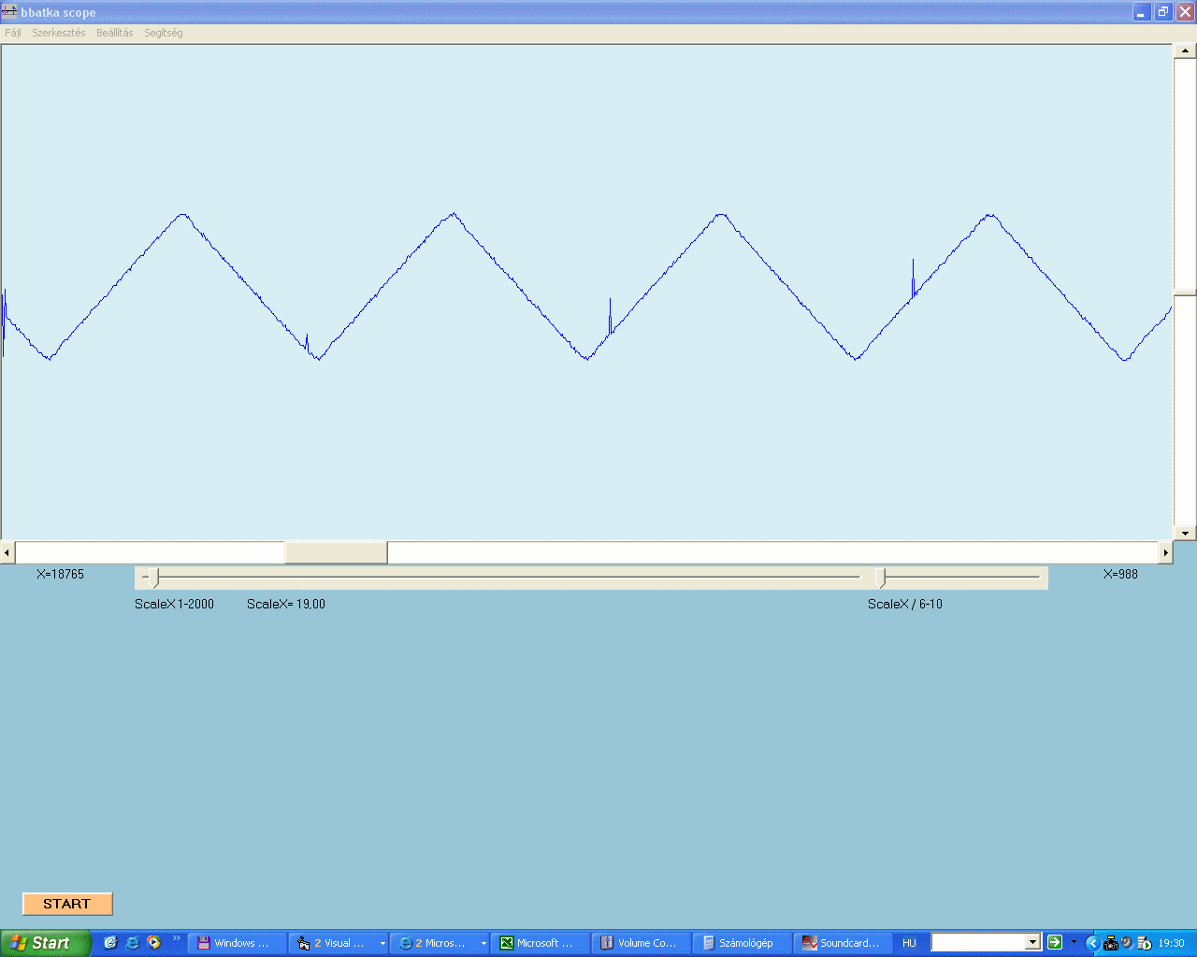Click the horizontal scrollbar right arrow
Screen dimensions: 1197x957
tap(1165, 552)
